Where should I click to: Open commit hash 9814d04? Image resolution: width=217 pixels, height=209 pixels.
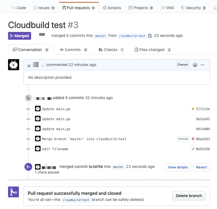[x=203, y=129]
